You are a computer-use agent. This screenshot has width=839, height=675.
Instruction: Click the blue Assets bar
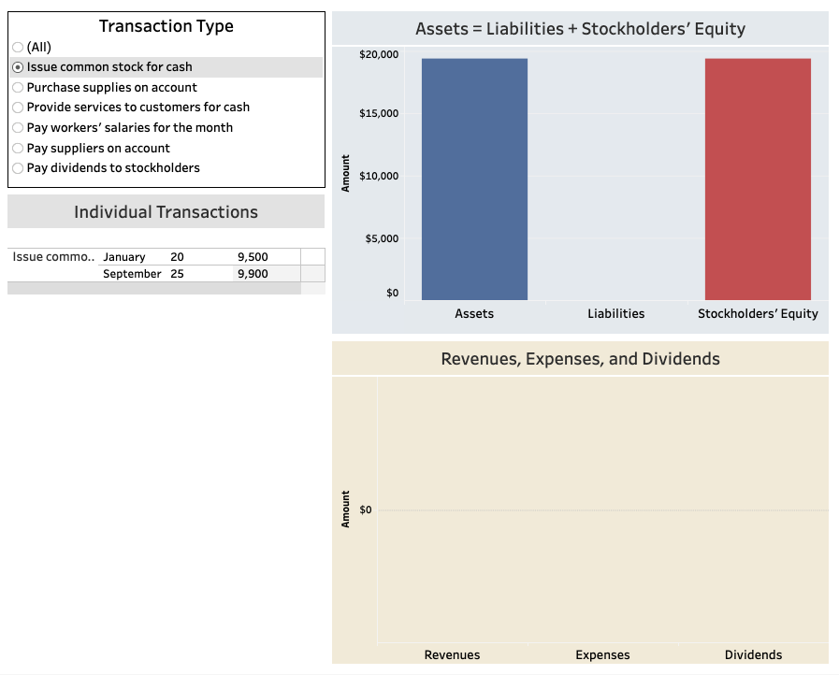[474, 178]
